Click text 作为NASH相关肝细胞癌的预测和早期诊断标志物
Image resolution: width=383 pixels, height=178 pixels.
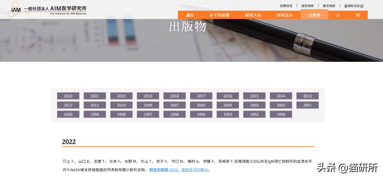tap(105, 170)
